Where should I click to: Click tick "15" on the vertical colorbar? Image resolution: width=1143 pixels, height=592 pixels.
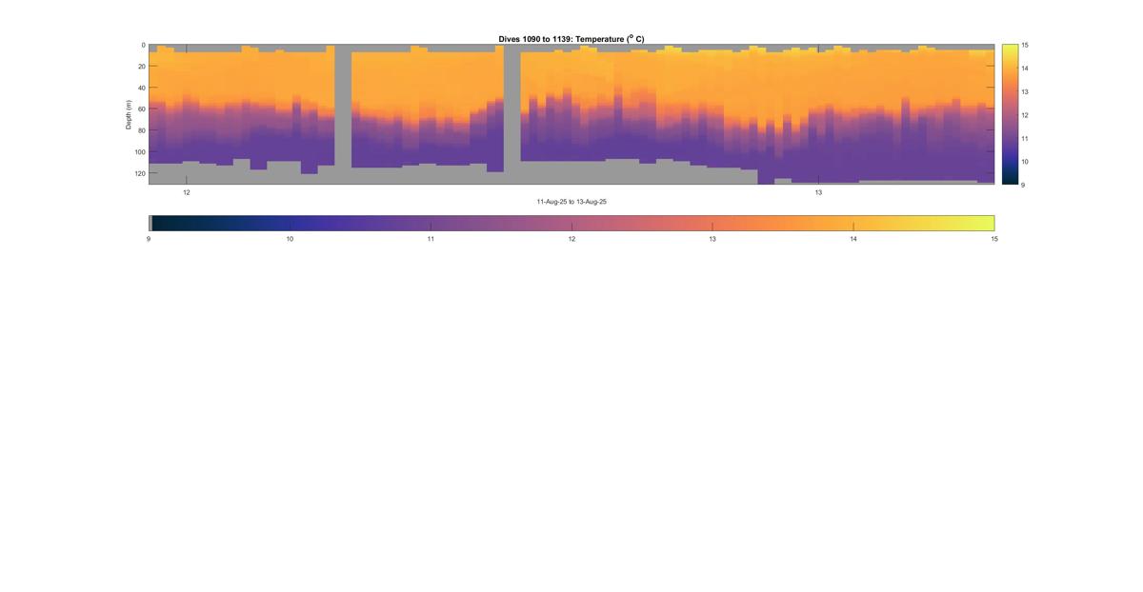(1025, 45)
